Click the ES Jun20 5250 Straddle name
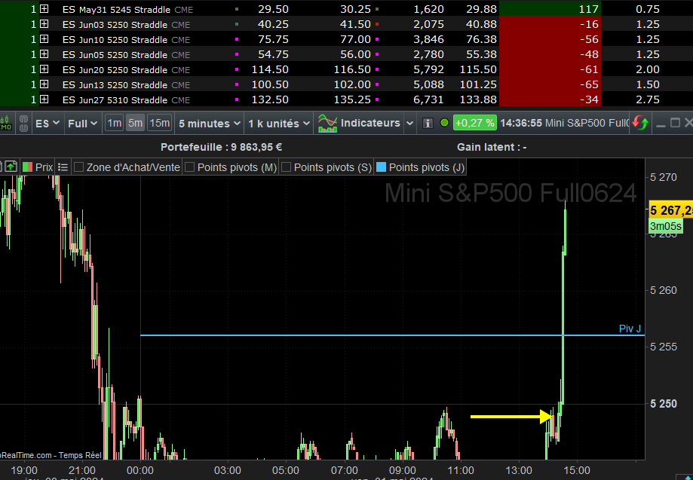 tap(115, 69)
